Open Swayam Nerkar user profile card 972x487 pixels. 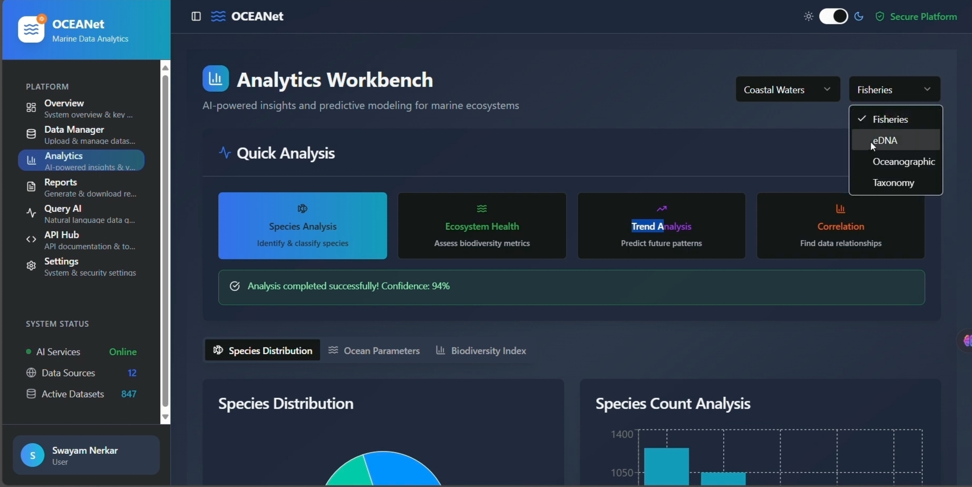point(86,455)
